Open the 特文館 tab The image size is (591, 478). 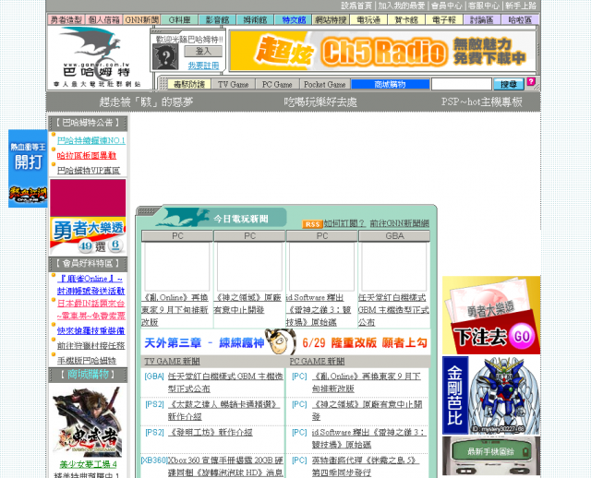294,20
